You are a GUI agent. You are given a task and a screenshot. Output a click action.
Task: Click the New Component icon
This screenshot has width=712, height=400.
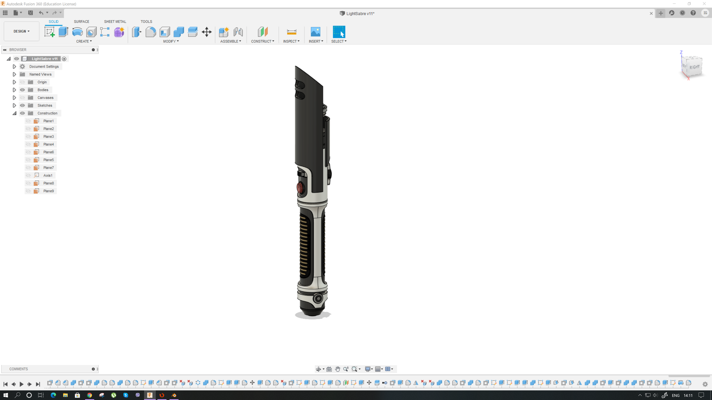[224, 32]
